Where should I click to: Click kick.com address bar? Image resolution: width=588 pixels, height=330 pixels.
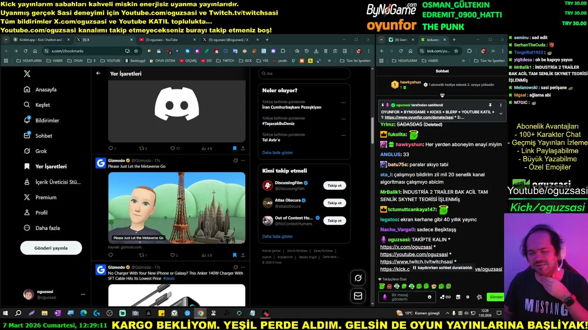coord(439,51)
